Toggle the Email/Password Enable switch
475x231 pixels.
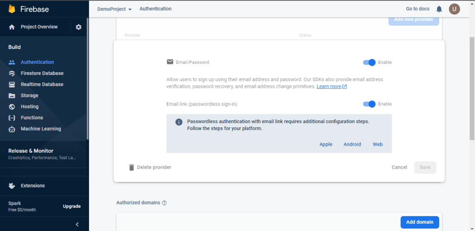coord(369,62)
